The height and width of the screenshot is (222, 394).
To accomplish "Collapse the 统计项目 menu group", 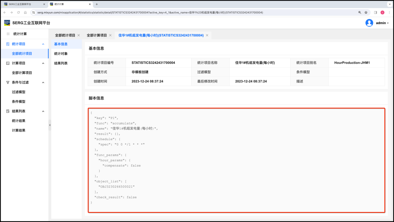I will tap(43, 44).
